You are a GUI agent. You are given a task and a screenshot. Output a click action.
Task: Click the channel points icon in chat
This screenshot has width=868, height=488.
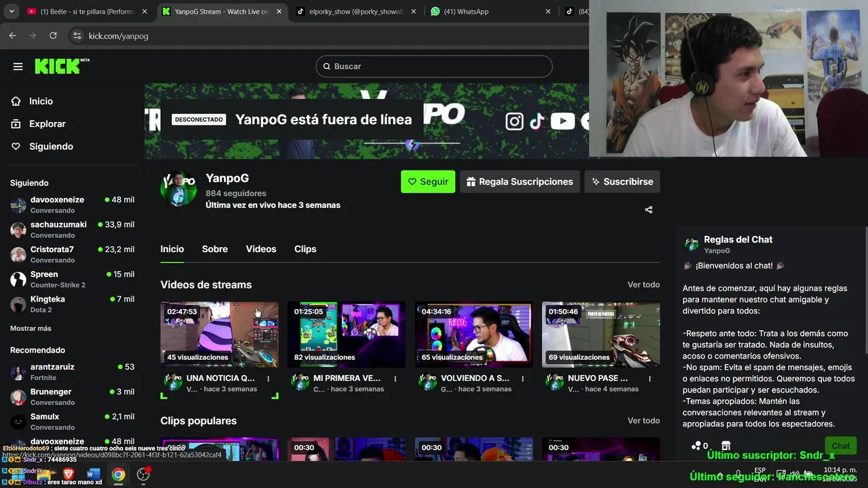pos(696,446)
